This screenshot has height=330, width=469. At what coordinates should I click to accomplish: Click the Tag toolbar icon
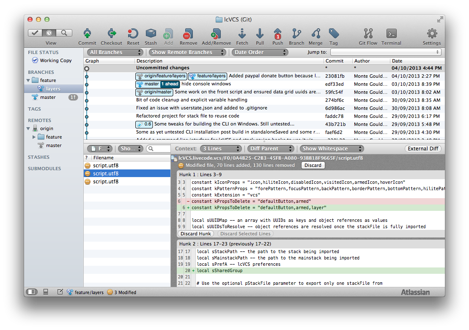(334, 33)
